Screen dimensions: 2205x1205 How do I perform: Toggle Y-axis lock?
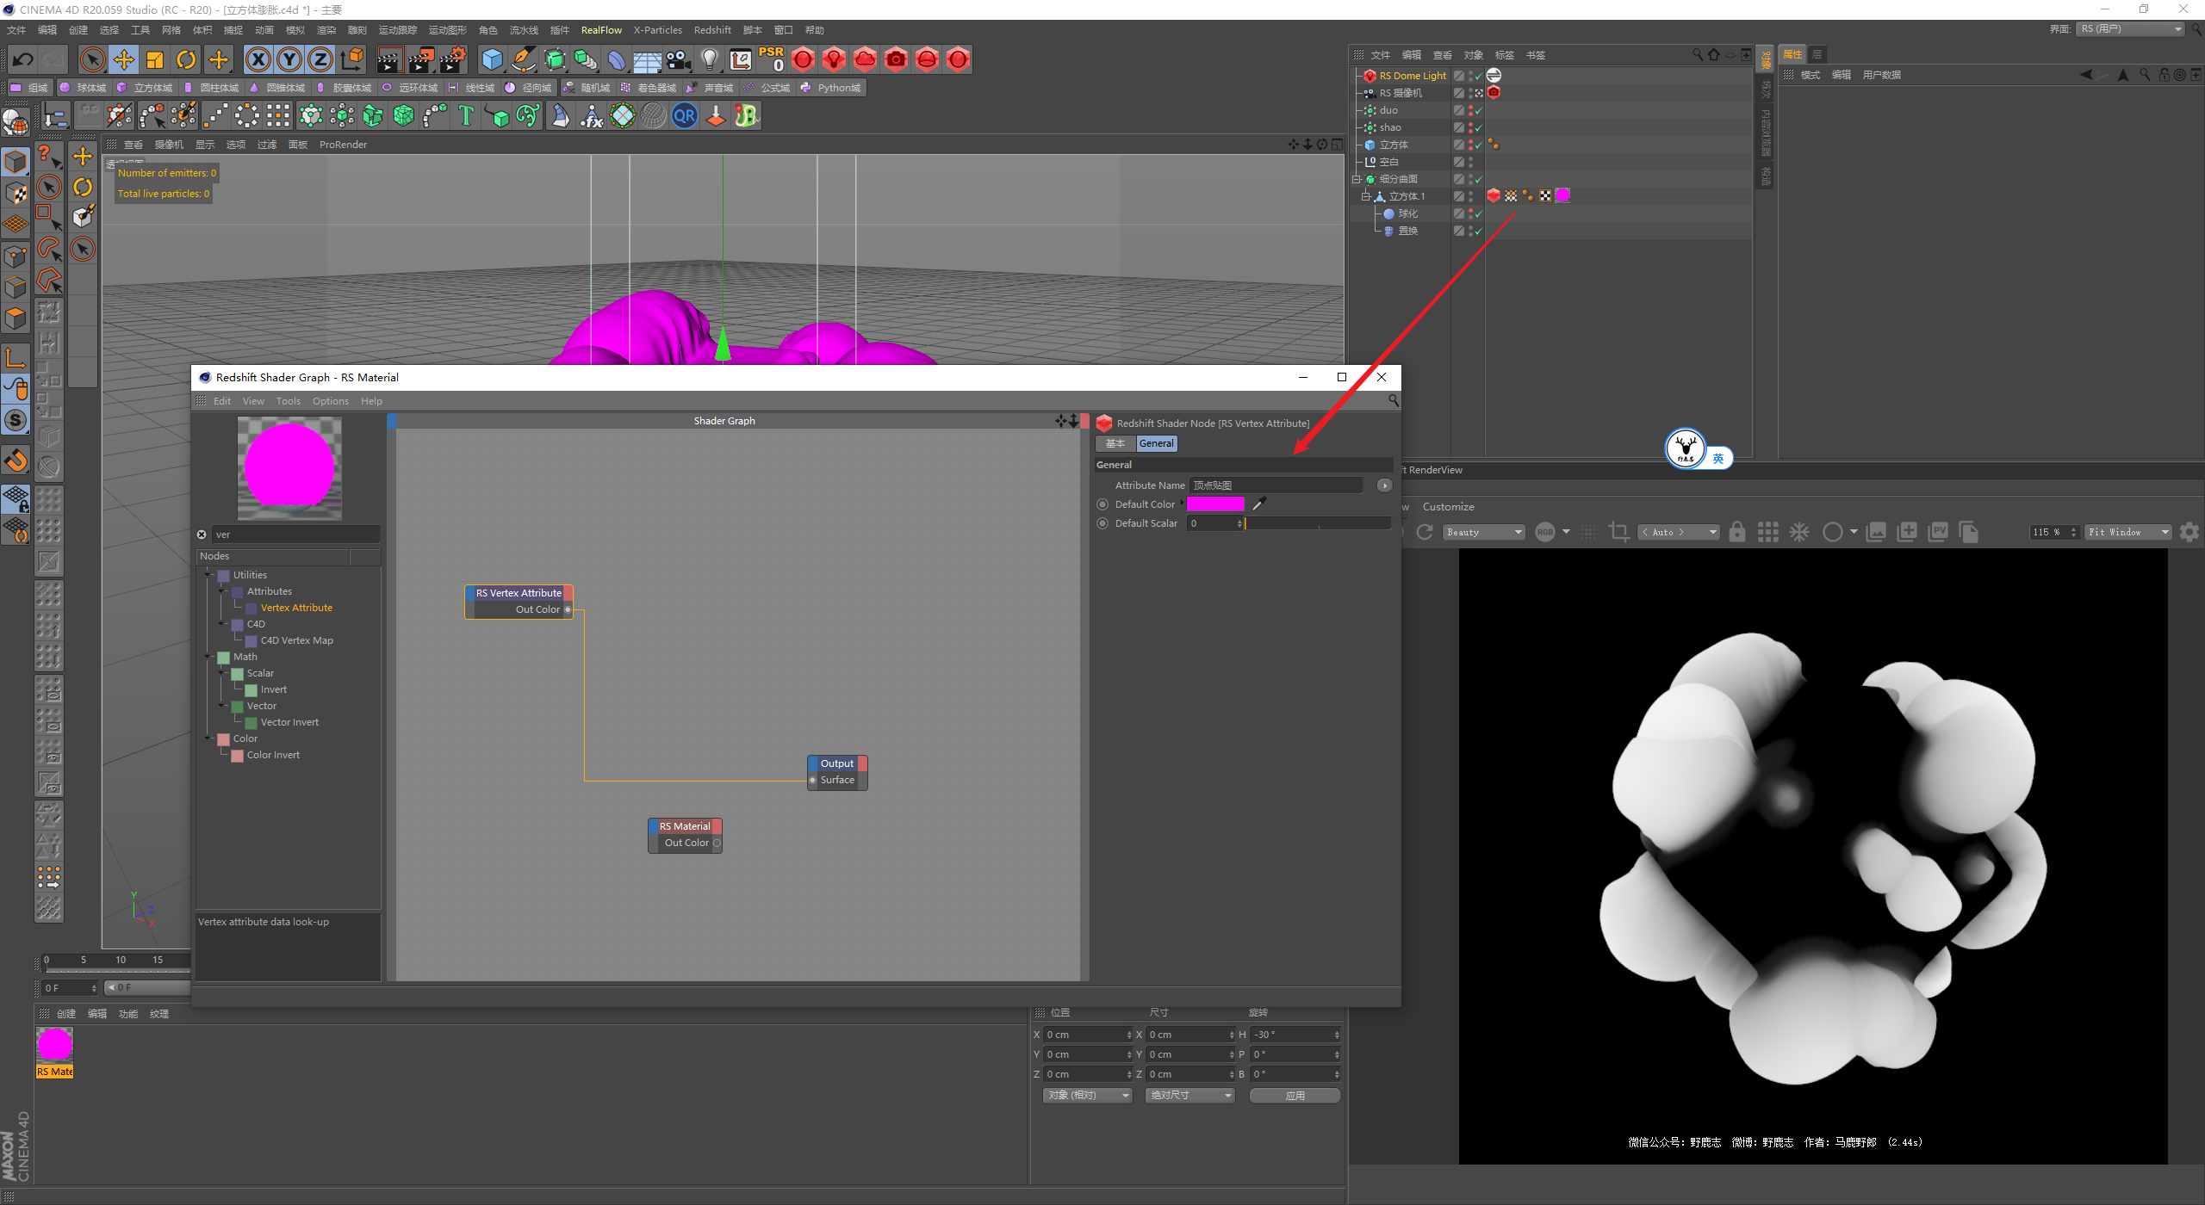click(x=289, y=59)
